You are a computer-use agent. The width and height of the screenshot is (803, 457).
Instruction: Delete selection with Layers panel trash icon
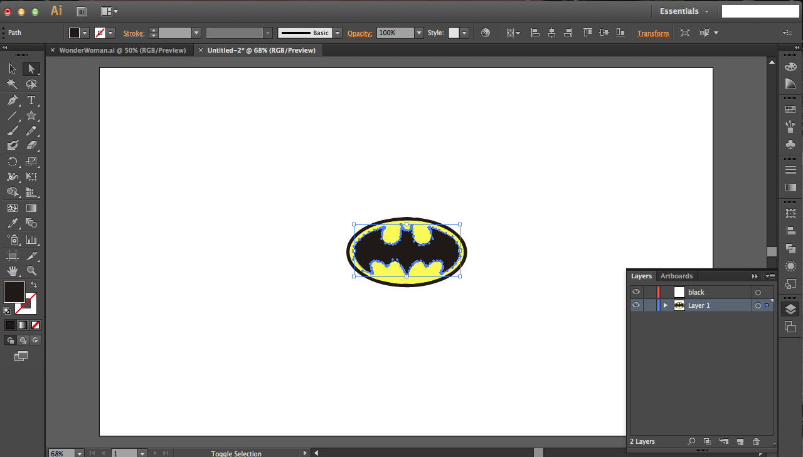pos(756,442)
